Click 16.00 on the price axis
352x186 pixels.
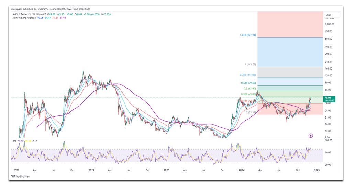pos(328,124)
